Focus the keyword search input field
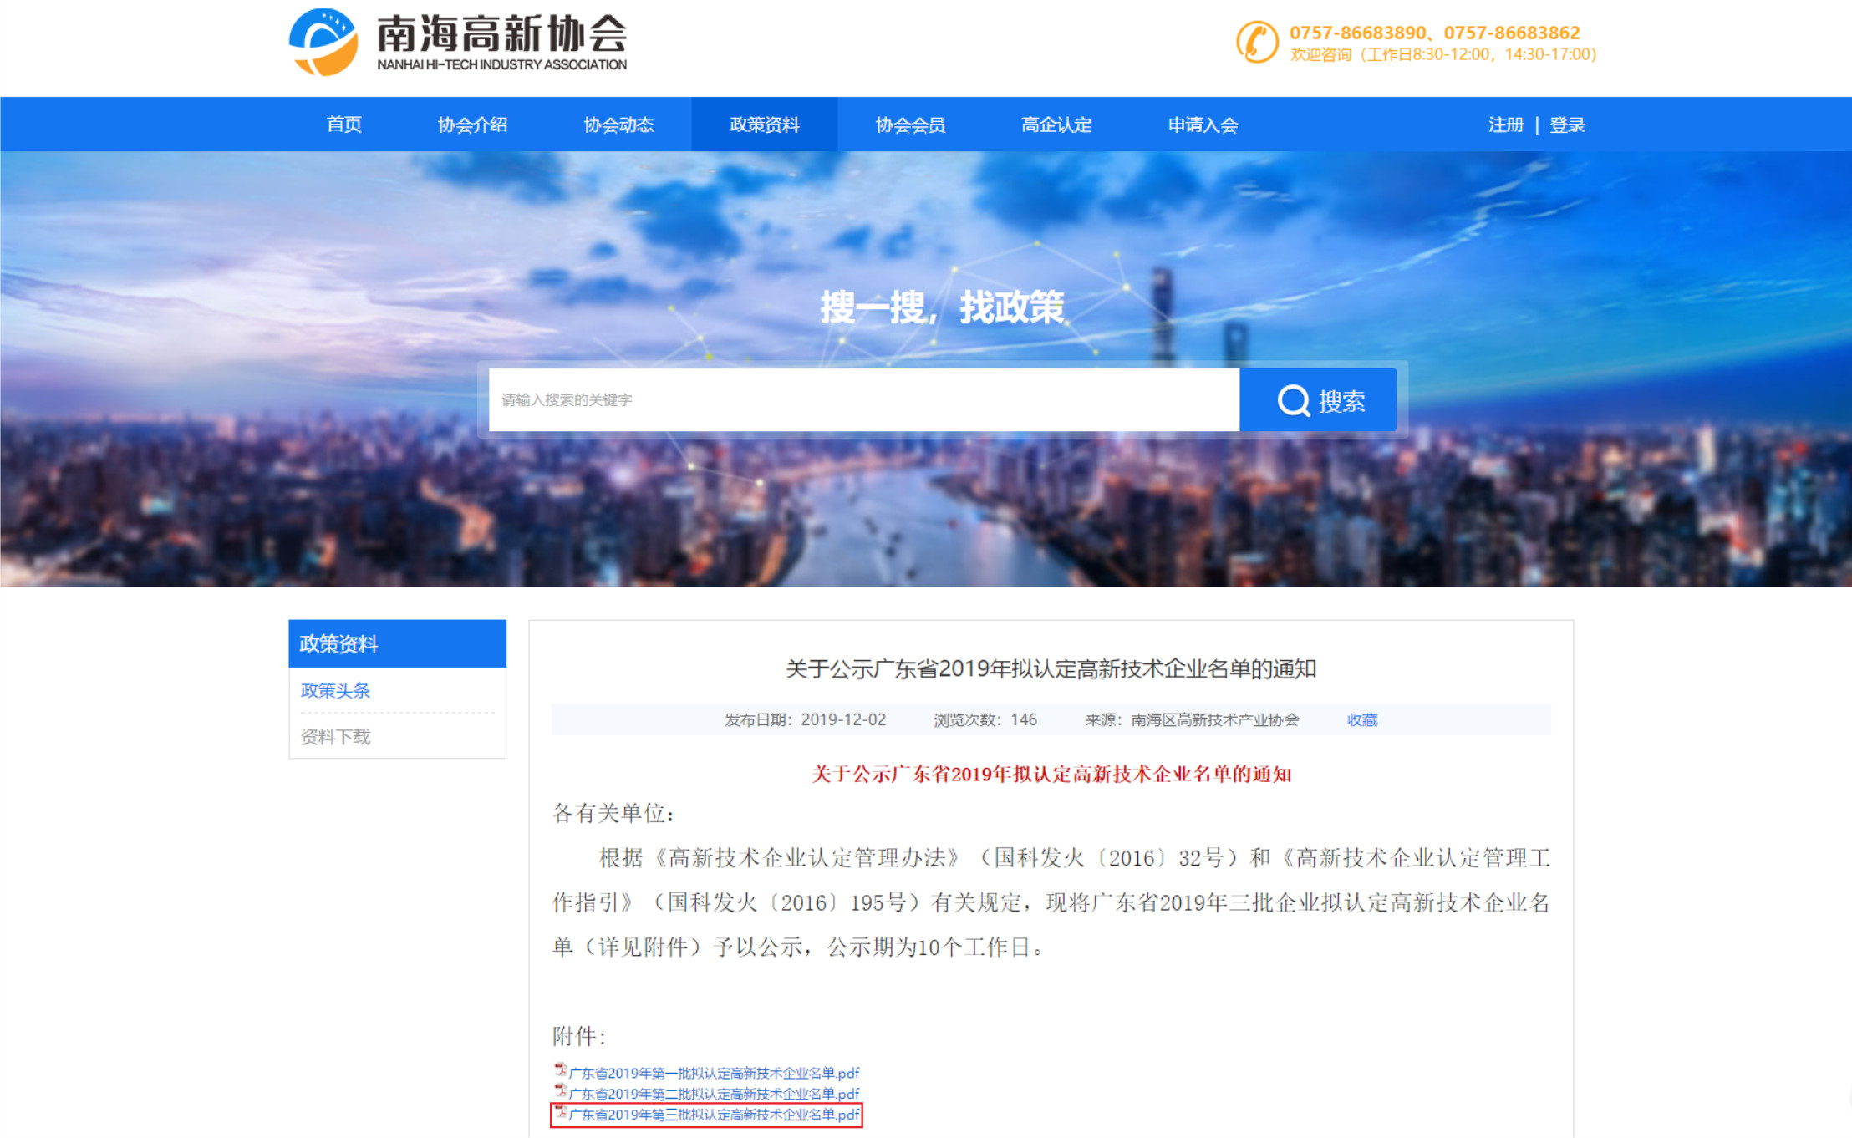 [863, 400]
